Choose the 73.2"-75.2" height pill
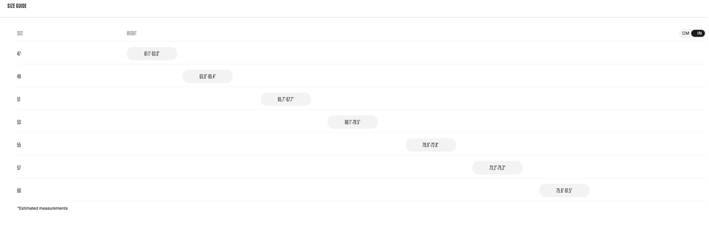This screenshot has height=249, width=709. (497, 168)
